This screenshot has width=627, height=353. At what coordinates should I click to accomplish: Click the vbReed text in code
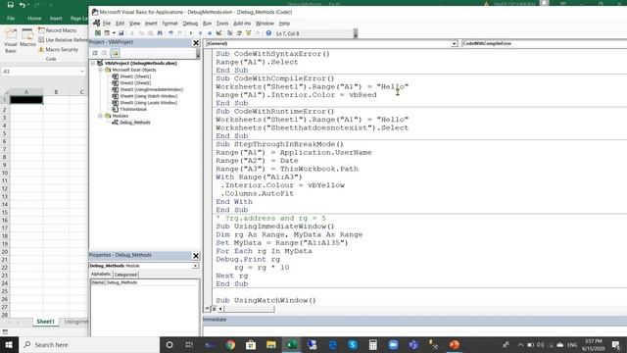[362, 95]
